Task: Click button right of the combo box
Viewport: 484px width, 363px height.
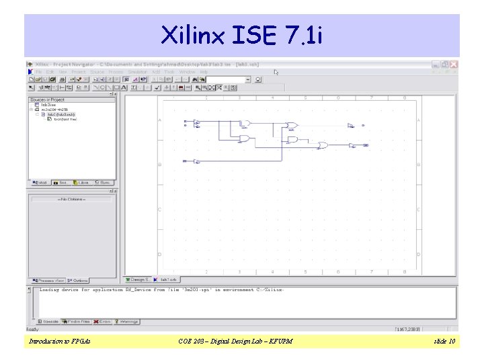Action: click(x=258, y=79)
